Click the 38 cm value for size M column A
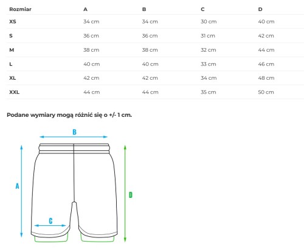Image resolution: width=304 pixels, height=252 pixels. coord(91,50)
